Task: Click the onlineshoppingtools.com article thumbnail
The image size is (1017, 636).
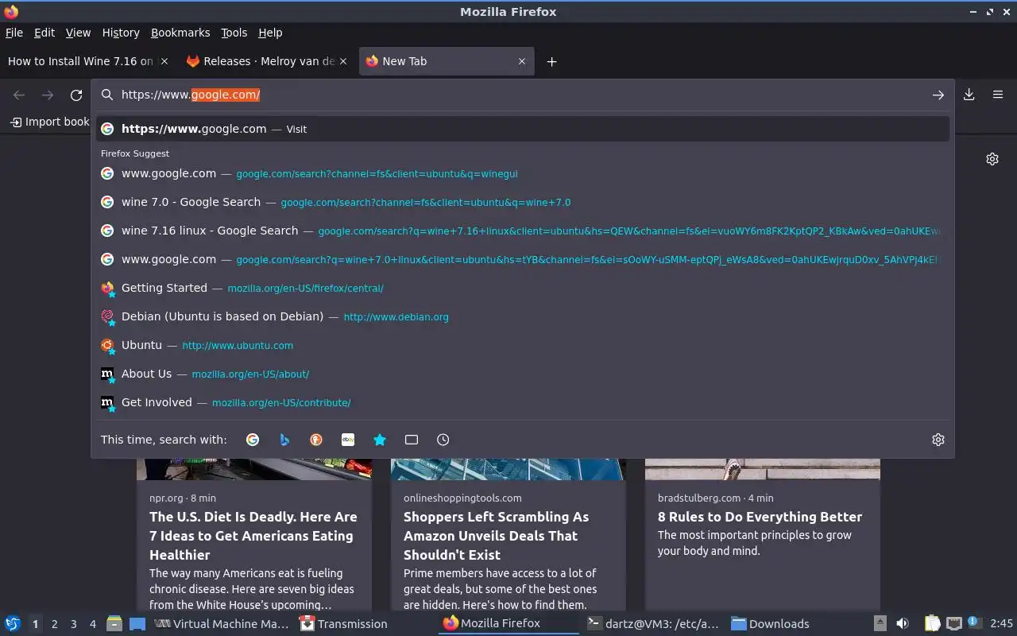Action: pos(508,469)
